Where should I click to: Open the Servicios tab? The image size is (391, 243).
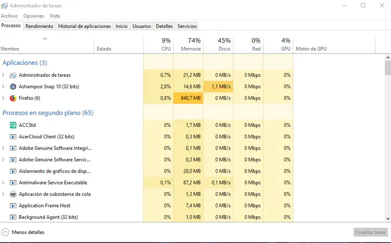point(187,26)
